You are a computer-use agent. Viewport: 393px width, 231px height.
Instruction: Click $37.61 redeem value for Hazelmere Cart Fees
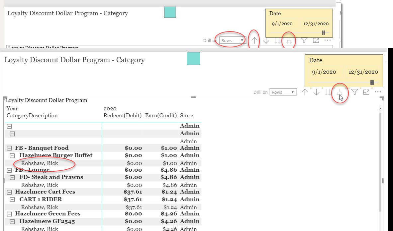coord(133,192)
